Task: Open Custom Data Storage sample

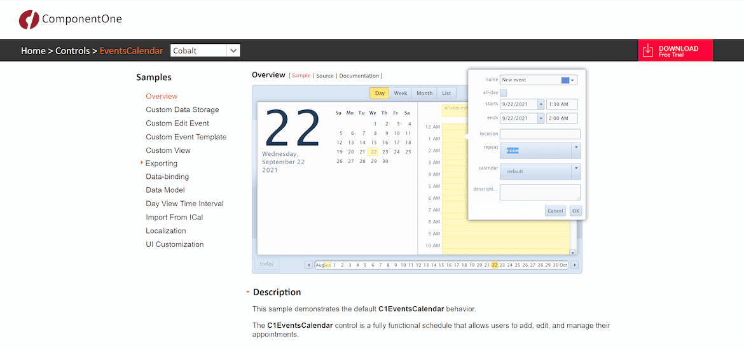Action: pyautogui.click(x=183, y=109)
